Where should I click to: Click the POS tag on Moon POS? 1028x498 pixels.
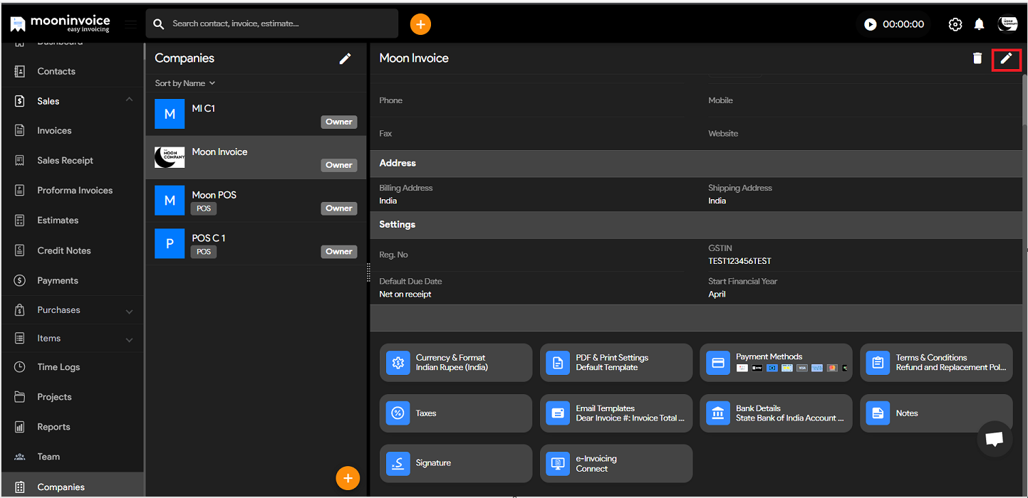204,208
